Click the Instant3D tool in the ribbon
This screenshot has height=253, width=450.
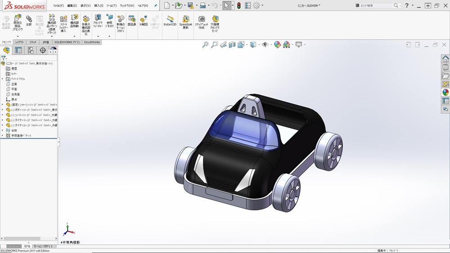pyautogui.click(x=170, y=21)
